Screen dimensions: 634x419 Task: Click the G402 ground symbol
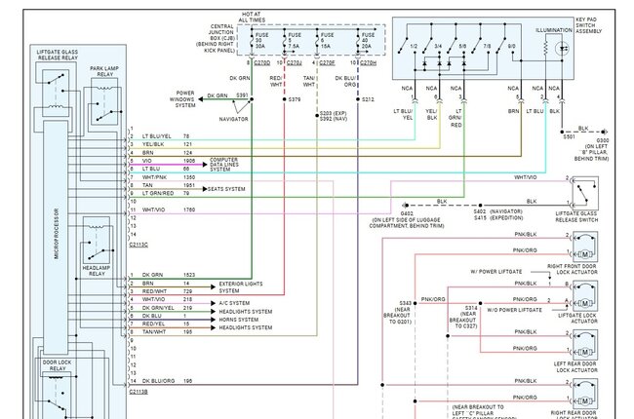click(405, 206)
